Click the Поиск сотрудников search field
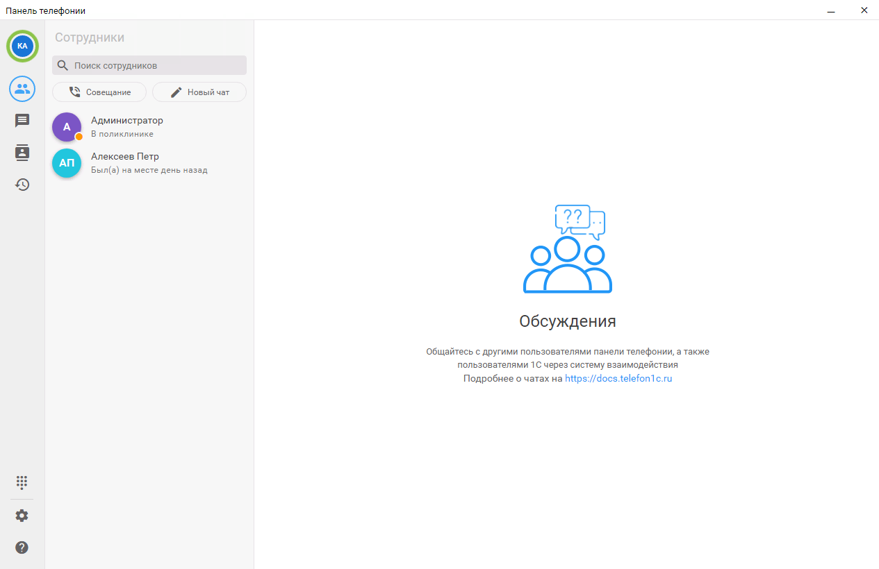Screen dimensions: 879x569 click(x=156, y=65)
